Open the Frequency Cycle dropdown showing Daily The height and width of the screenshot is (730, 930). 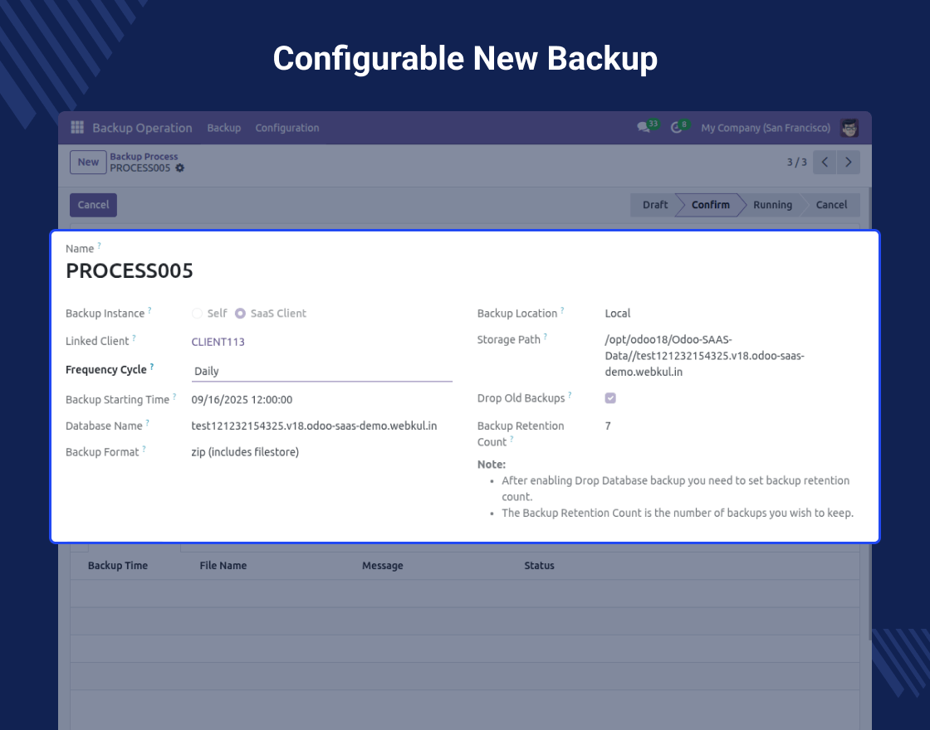tap(321, 372)
